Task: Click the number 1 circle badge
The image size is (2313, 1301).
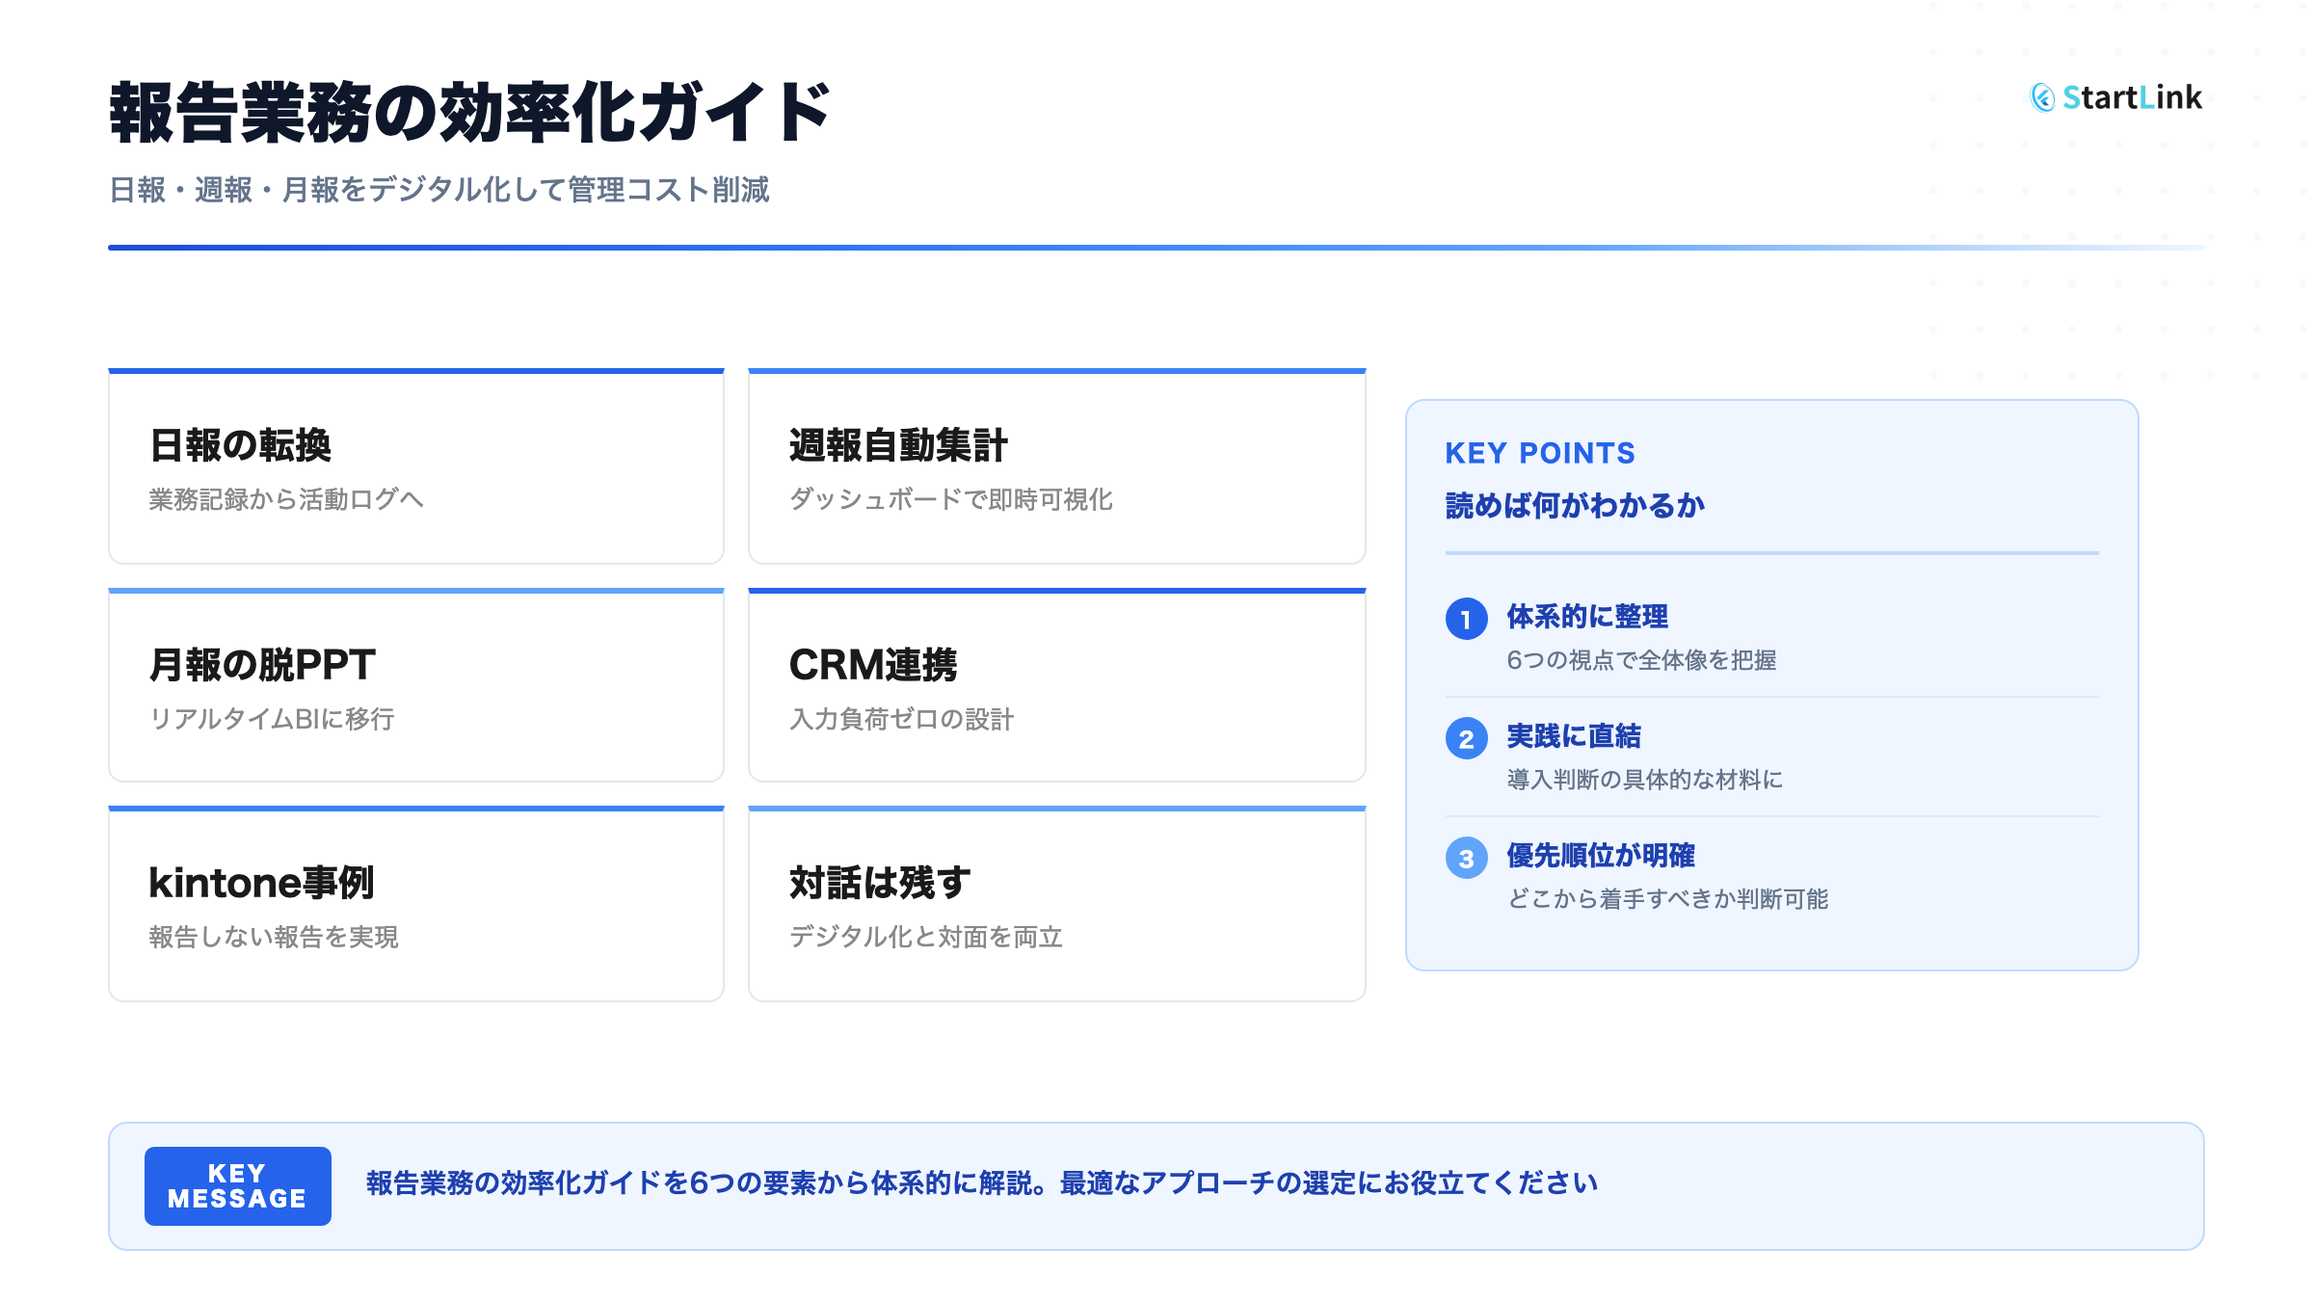Action: coord(1466,619)
